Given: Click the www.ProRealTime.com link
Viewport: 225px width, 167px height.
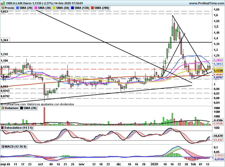Looking at the screenshot, I should (207, 3).
